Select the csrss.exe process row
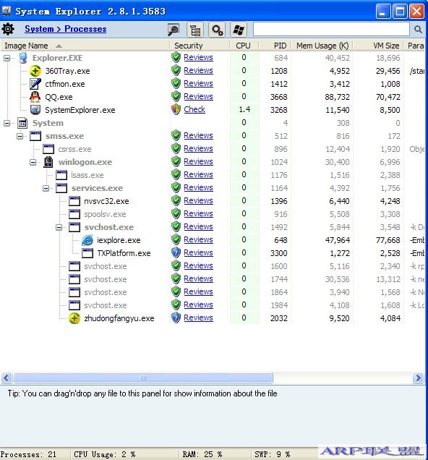This screenshot has width=428, height=460. tap(213, 149)
